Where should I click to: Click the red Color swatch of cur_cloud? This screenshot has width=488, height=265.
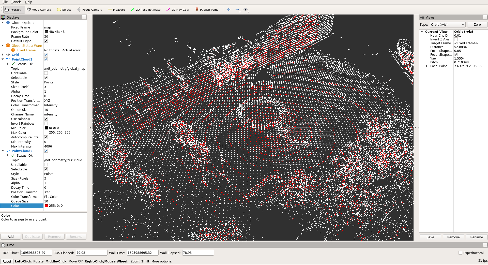click(x=46, y=206)
